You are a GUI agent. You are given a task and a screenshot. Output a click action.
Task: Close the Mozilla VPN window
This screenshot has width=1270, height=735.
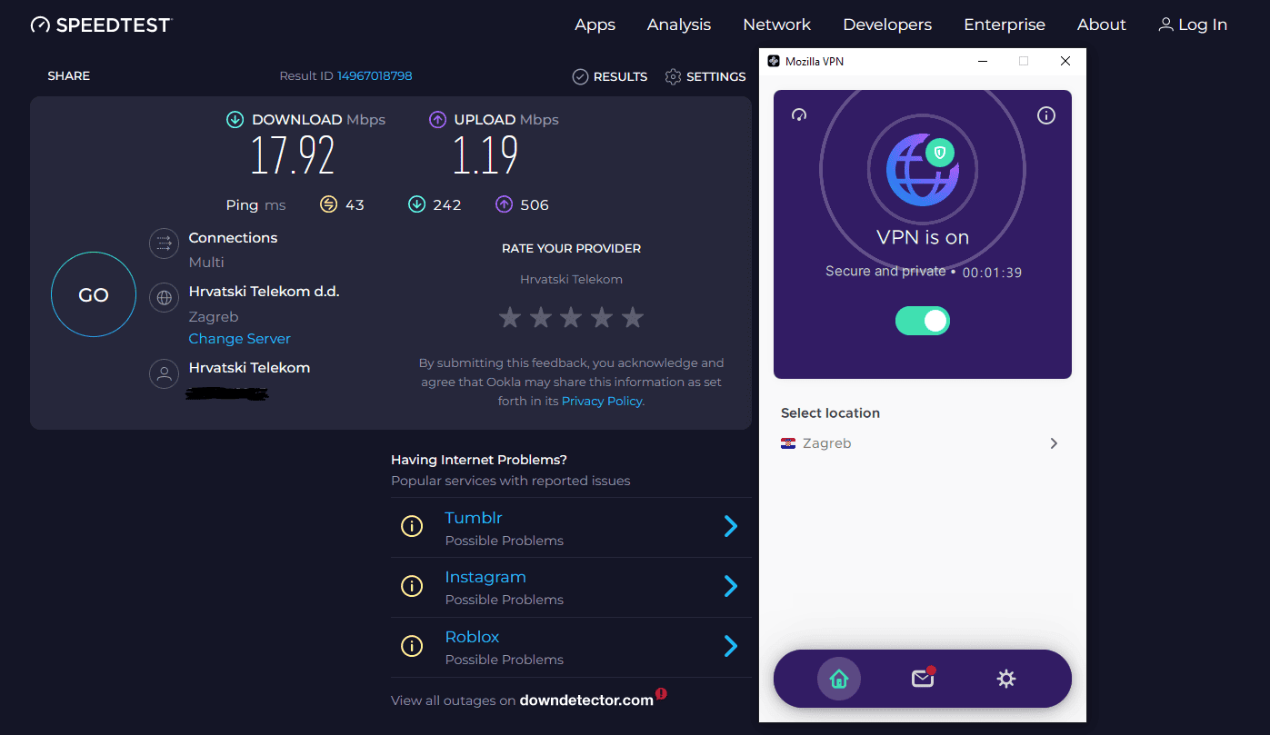coord(1065,61)
